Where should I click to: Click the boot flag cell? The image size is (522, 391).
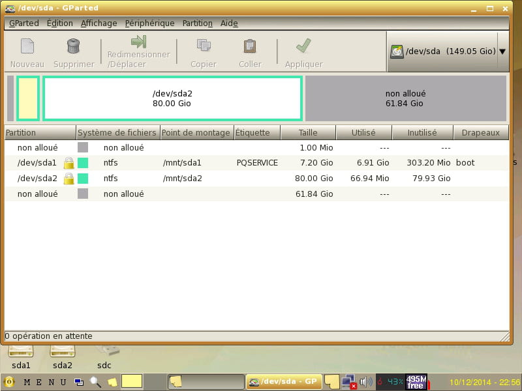(x=465, y=163)
